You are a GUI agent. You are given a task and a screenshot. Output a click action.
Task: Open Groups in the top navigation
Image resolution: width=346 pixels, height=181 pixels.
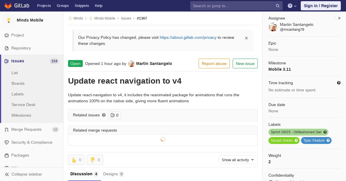[x=63, y=6]
